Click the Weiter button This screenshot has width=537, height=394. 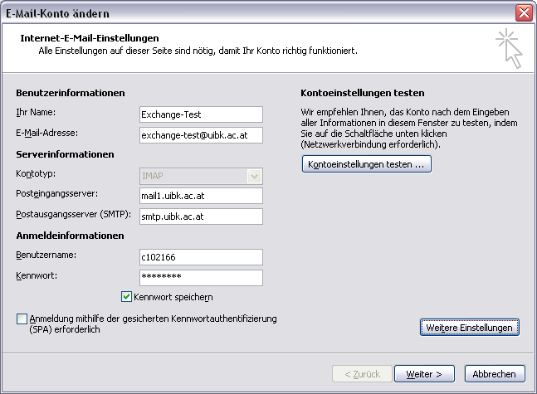tap(423, 374)
